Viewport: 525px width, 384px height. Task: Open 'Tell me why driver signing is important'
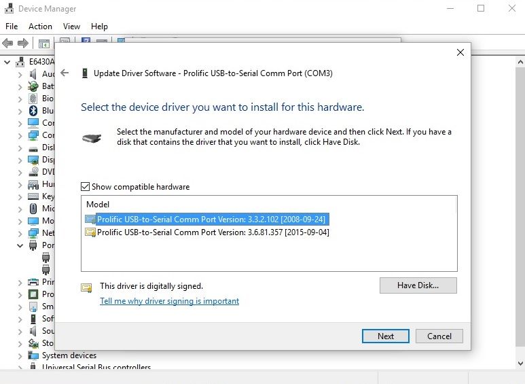click(x=169, y=301)
